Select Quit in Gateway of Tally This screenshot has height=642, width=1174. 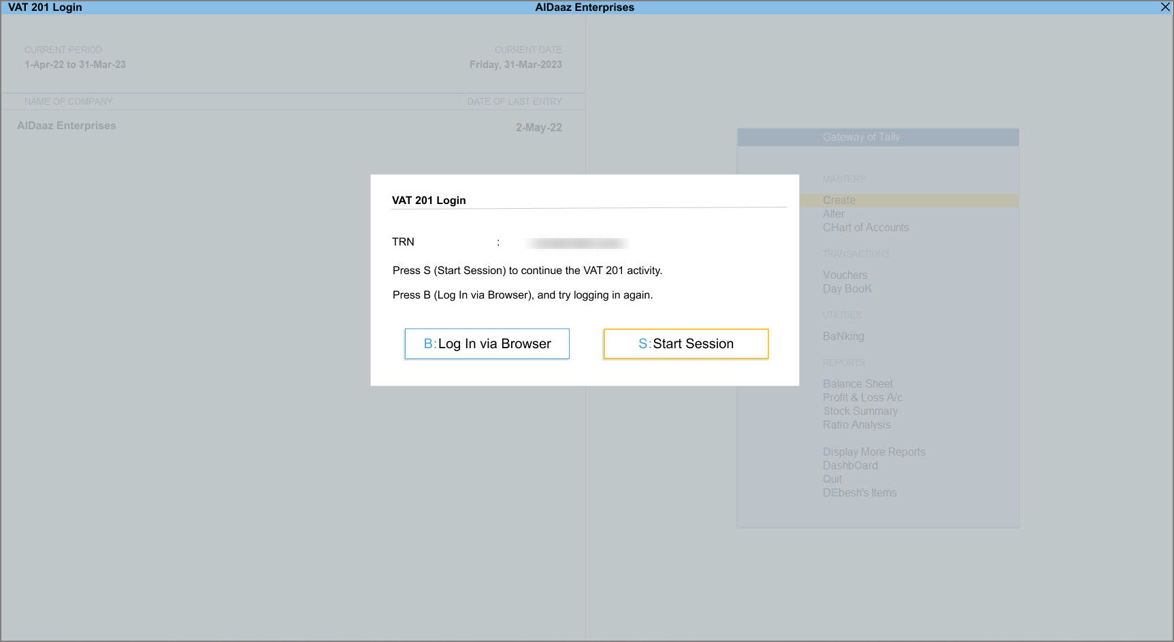pos(832,479)
